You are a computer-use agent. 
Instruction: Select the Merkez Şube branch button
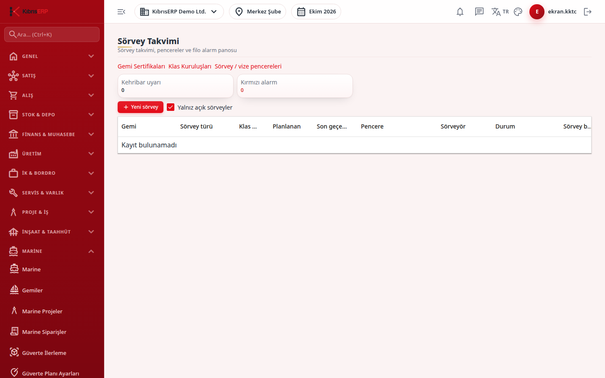[x=258, y=12]
